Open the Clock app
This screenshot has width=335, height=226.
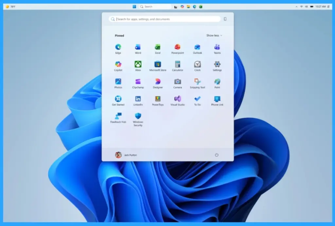(x=197, y=66)
